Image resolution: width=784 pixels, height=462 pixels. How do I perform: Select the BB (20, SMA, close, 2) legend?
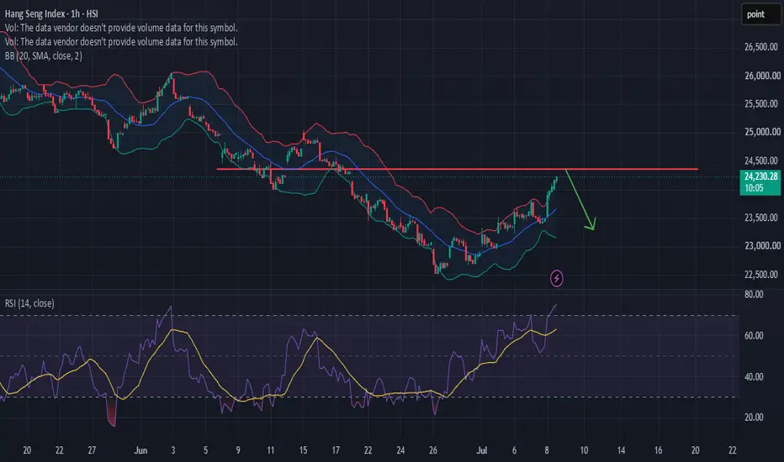(x=44, y=56)
